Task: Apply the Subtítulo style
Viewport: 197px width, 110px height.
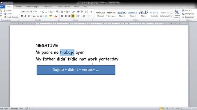Action: [154, 14]
